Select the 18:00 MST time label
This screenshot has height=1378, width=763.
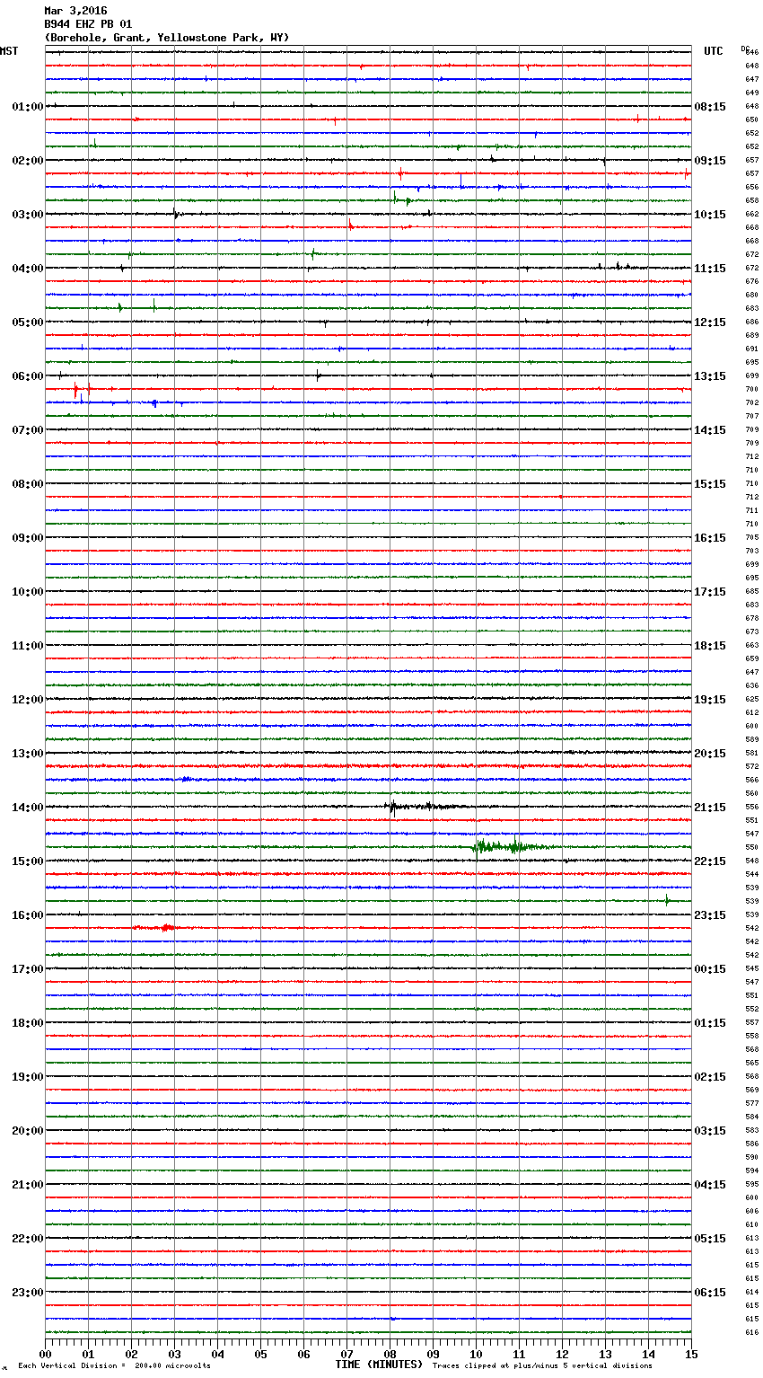(28, 1023)
